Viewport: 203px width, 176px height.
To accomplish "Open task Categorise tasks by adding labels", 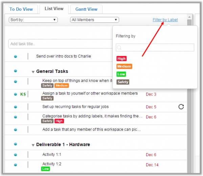I will [x=92, y=116].
